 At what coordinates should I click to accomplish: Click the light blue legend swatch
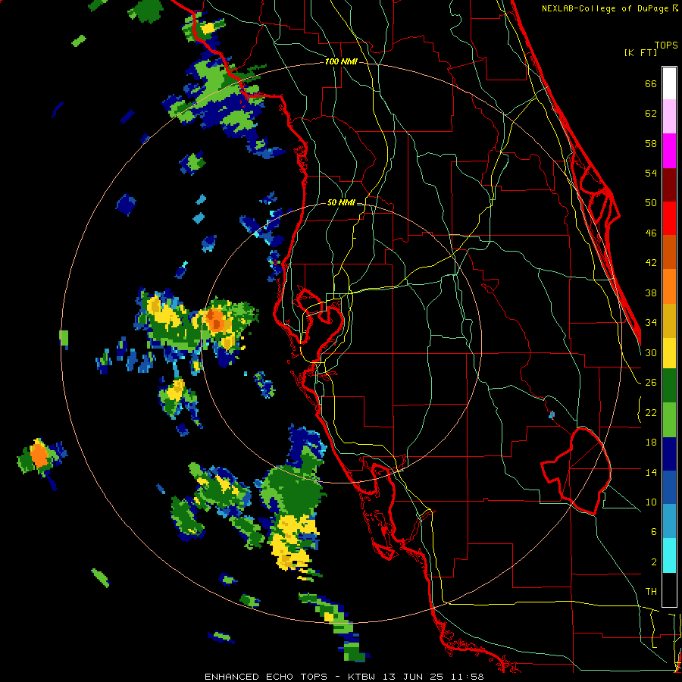point(669,521)
